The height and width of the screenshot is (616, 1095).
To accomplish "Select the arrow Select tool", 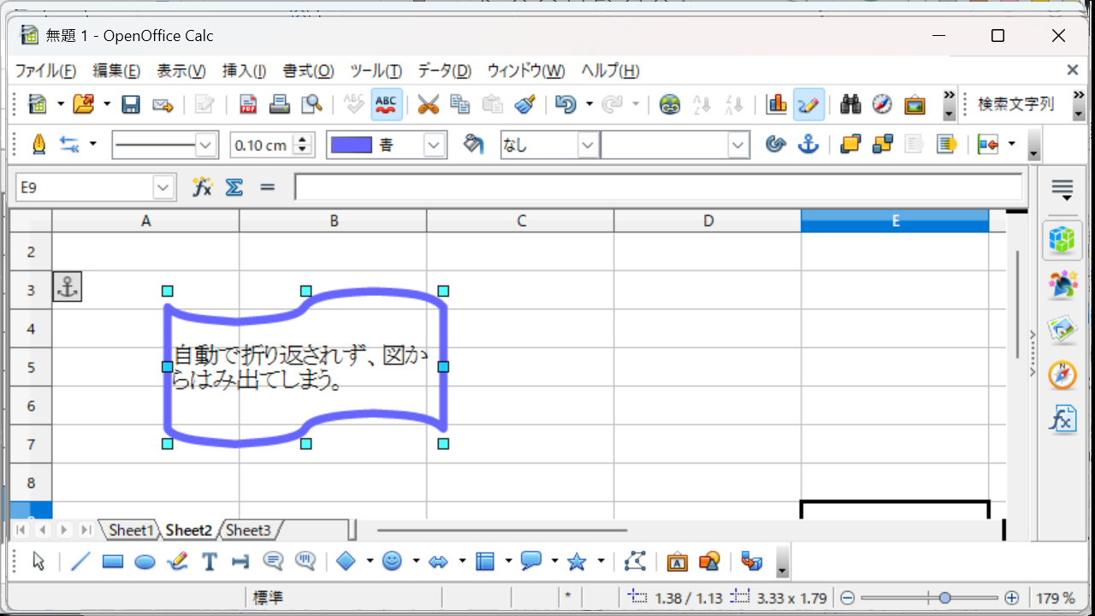I will point(38,561).
